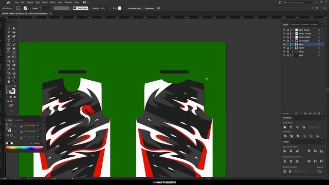The width and height of the screenshot is (329, 185).
Task: Hide the BACK COLLAR layer
Action: coord(284,30)
